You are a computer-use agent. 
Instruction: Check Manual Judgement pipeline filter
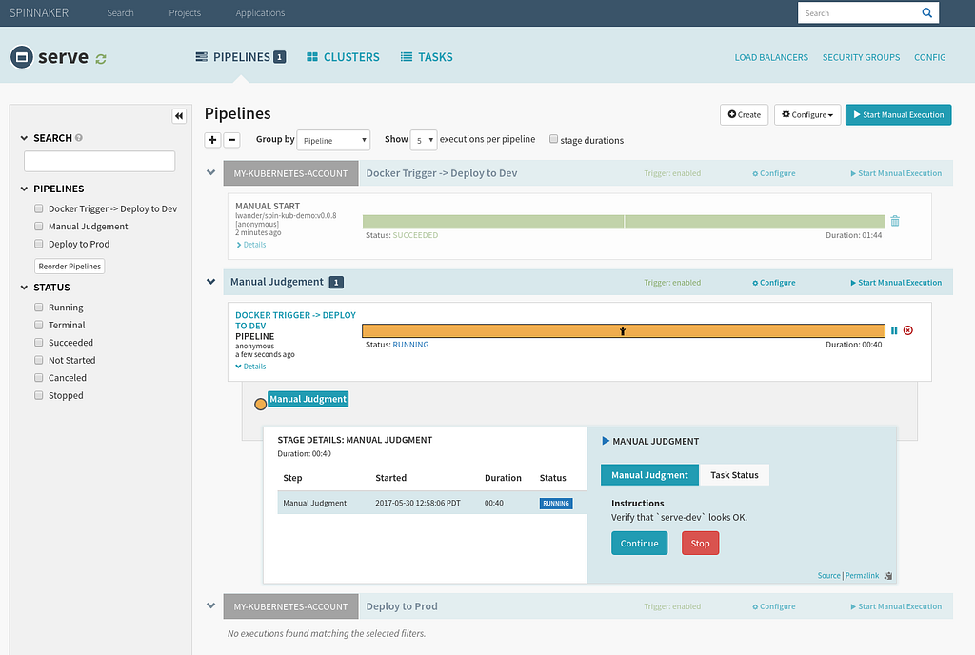pyautogui.click(x=38, y=227)
